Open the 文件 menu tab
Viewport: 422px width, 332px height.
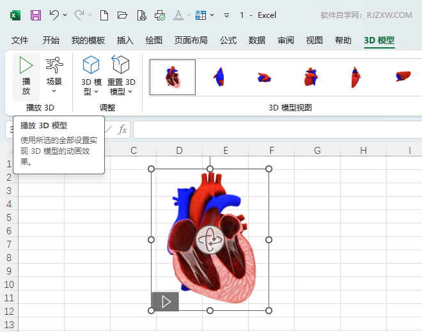coord(20,40)
